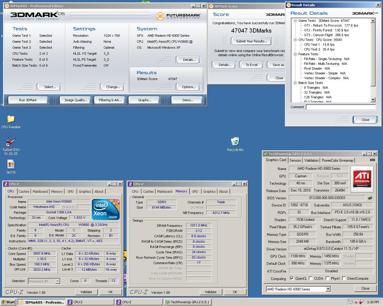Screen dimensions: 383x306
Task: Click Close in the GPU-Z window
Action: (365, 288)
